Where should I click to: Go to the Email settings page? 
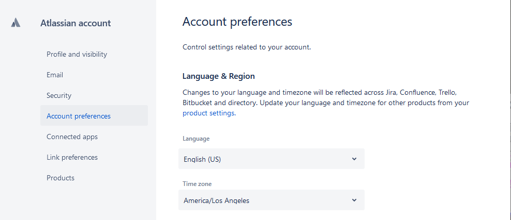[55, 75]
